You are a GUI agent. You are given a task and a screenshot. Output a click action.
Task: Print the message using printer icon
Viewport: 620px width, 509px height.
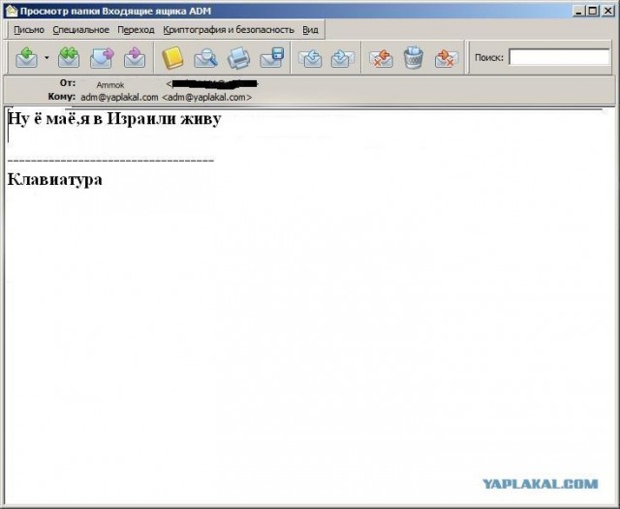click(238, 58)
